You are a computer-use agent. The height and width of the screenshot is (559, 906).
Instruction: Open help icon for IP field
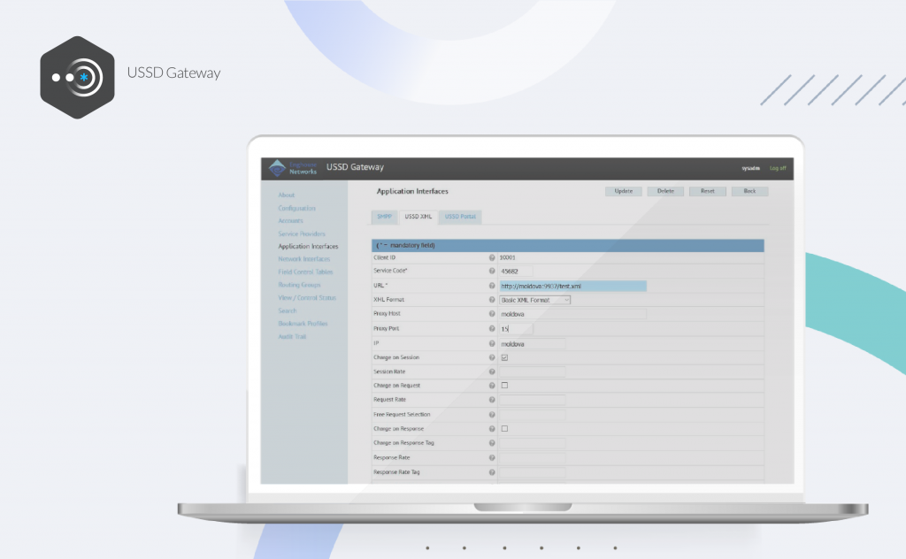[492, 343]
